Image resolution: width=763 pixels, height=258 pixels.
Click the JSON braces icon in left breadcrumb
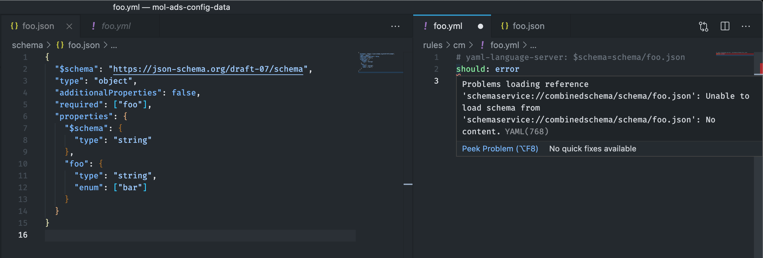[x=60, y=45]
